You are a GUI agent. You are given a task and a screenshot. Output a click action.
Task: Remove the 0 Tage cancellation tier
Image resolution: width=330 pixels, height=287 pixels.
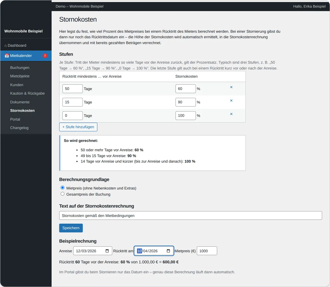[231, 114]
